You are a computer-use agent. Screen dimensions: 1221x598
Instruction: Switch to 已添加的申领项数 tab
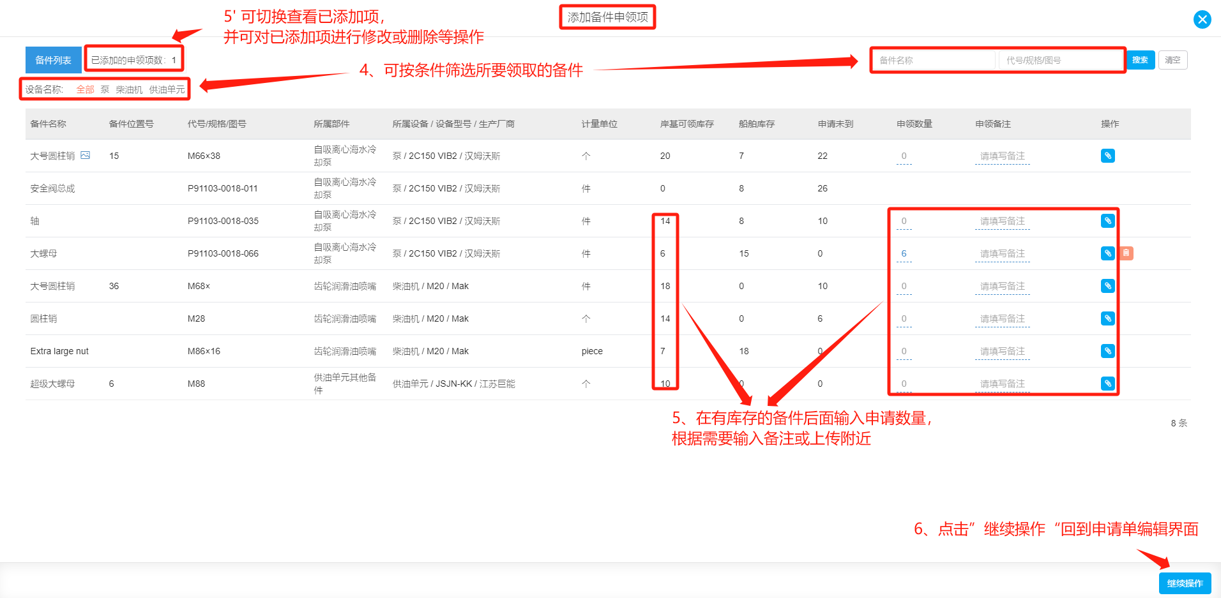pyautogui.click(x=133, y=60)
